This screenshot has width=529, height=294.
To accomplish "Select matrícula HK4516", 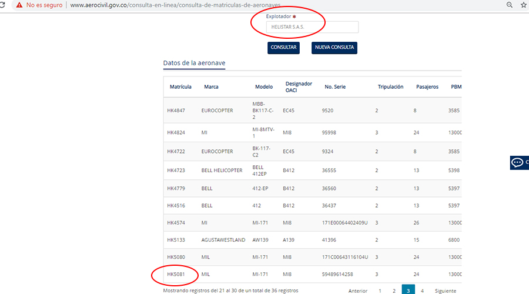I will coord(176,206).
